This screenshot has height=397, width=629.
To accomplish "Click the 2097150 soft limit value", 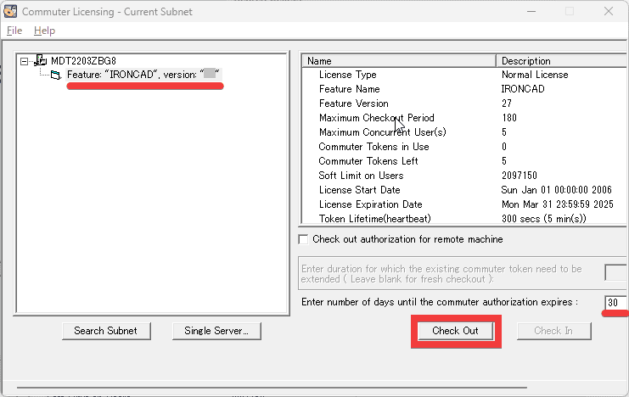I will point(519,176).
